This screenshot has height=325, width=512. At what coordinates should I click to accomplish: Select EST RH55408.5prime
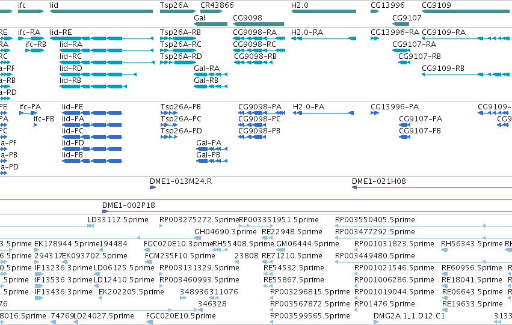243,244
